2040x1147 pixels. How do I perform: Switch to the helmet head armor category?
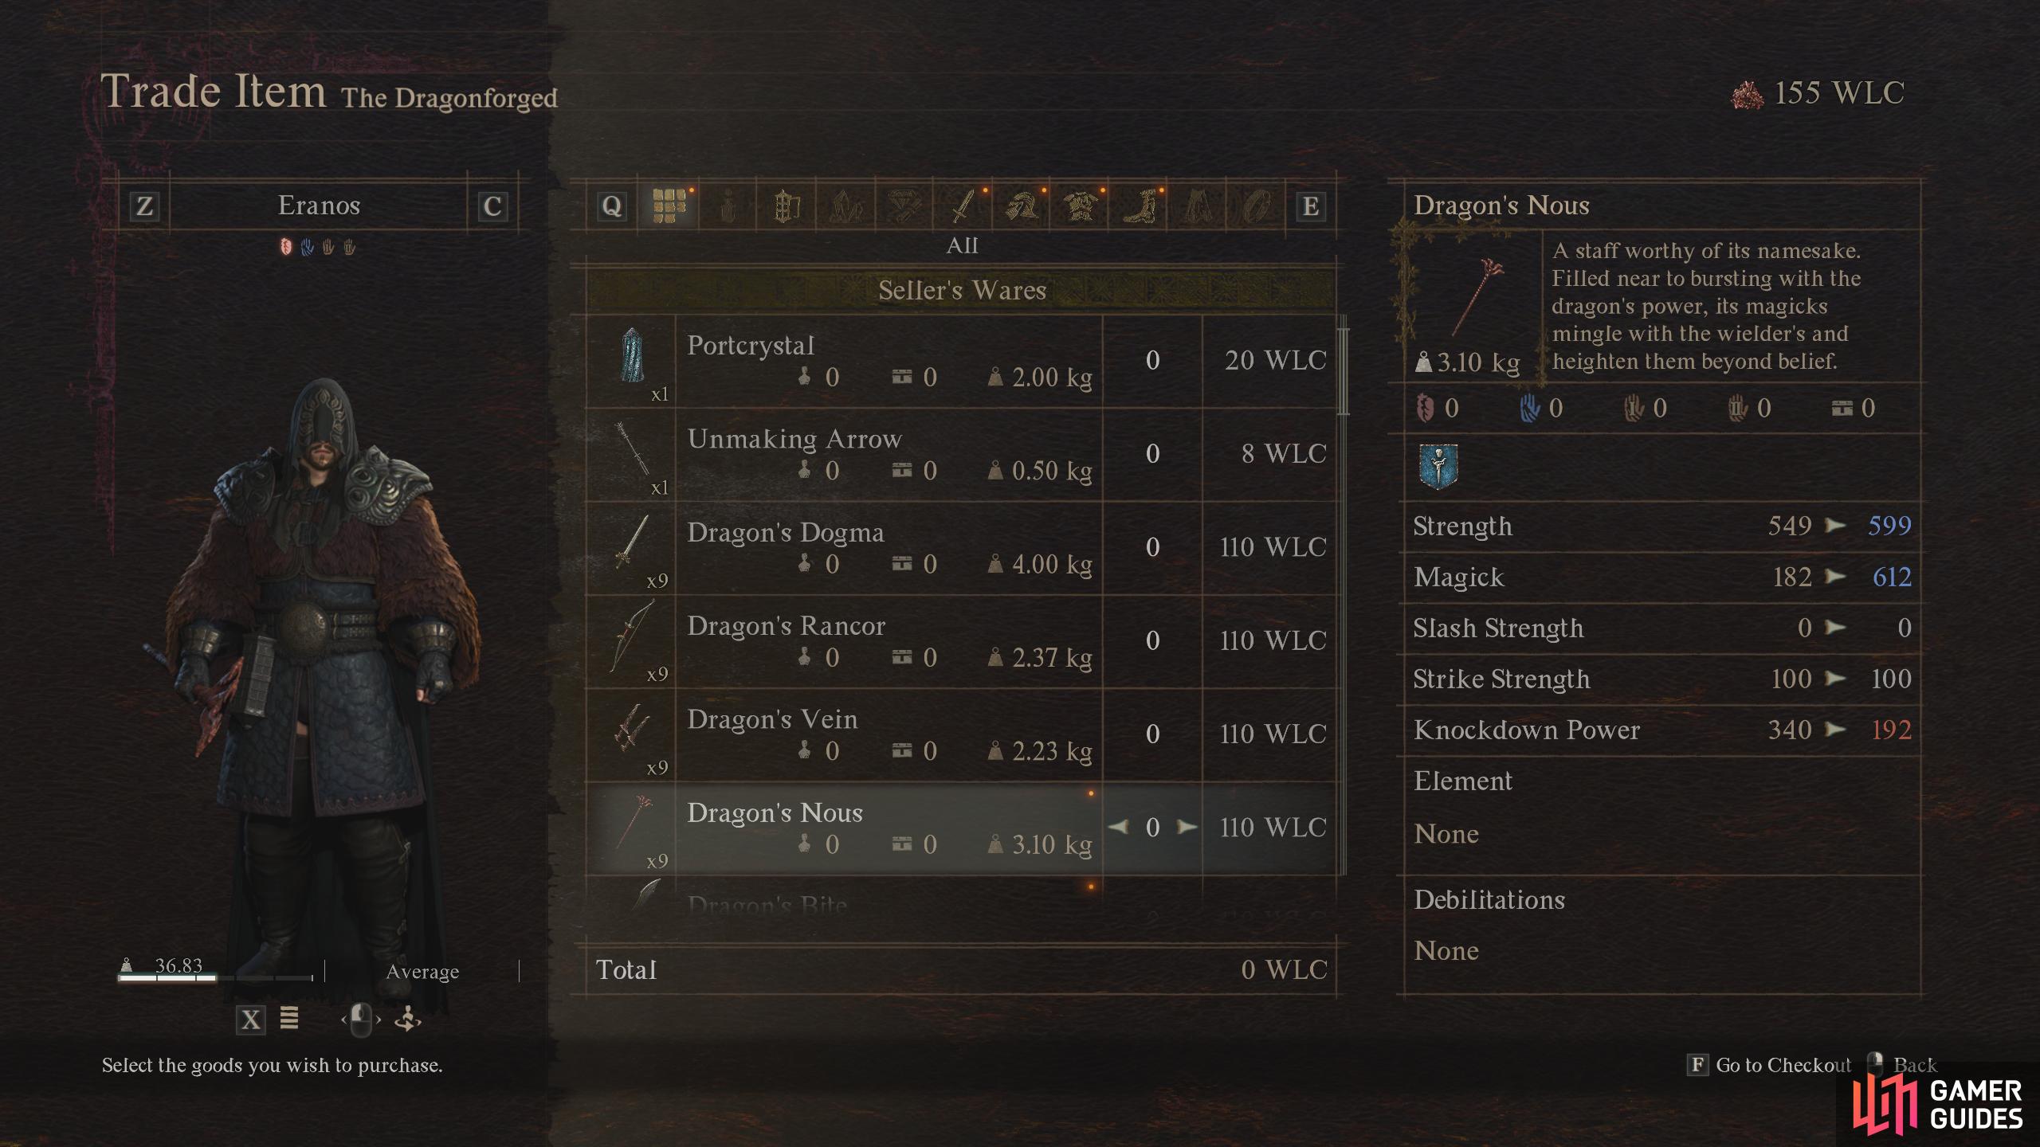click(x=1022, y=206)
